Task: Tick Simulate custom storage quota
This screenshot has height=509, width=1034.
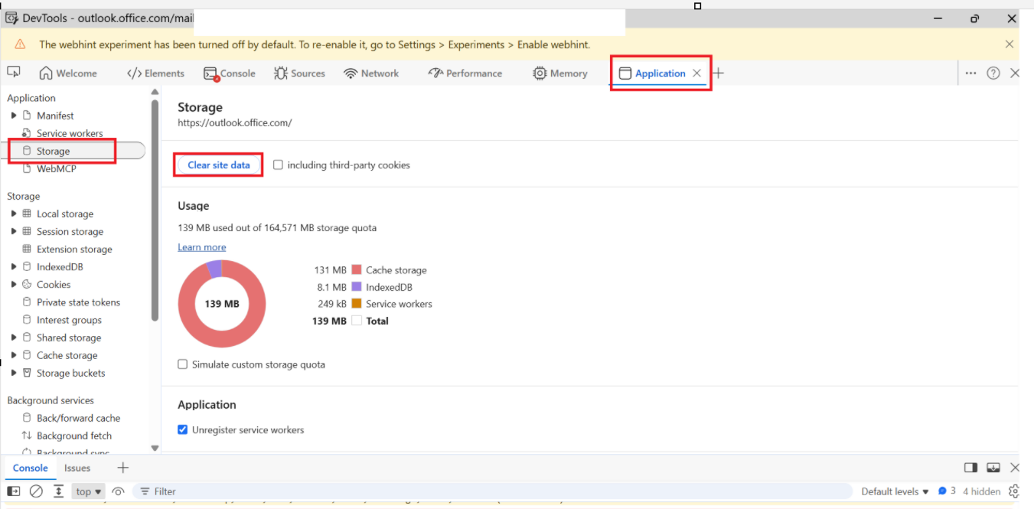Action: click(x=182, y=364)
